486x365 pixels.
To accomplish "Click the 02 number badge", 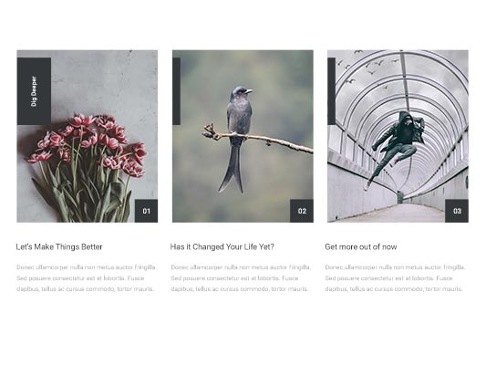I will pyautogui.click(x=302, y=211).
